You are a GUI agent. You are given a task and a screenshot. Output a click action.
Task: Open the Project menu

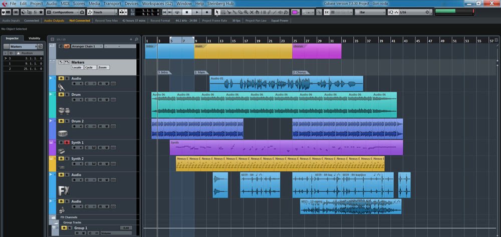point(37,3)
